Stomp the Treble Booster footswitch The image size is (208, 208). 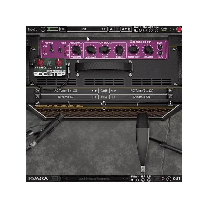coord(49,72)
